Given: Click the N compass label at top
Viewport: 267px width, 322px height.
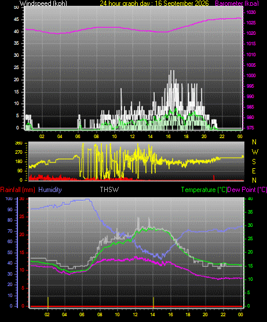Looking at the screenshot, I should pyautogui.click(x=254, y=142).
